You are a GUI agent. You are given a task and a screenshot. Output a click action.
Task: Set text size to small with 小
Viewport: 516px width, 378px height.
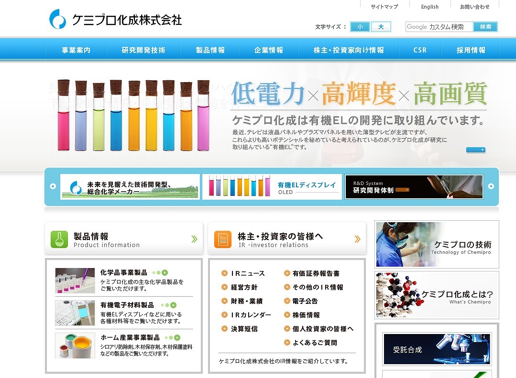360,27
